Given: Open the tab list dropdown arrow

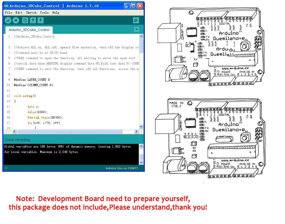Looking at the screenshot, I should coord(137,29).
